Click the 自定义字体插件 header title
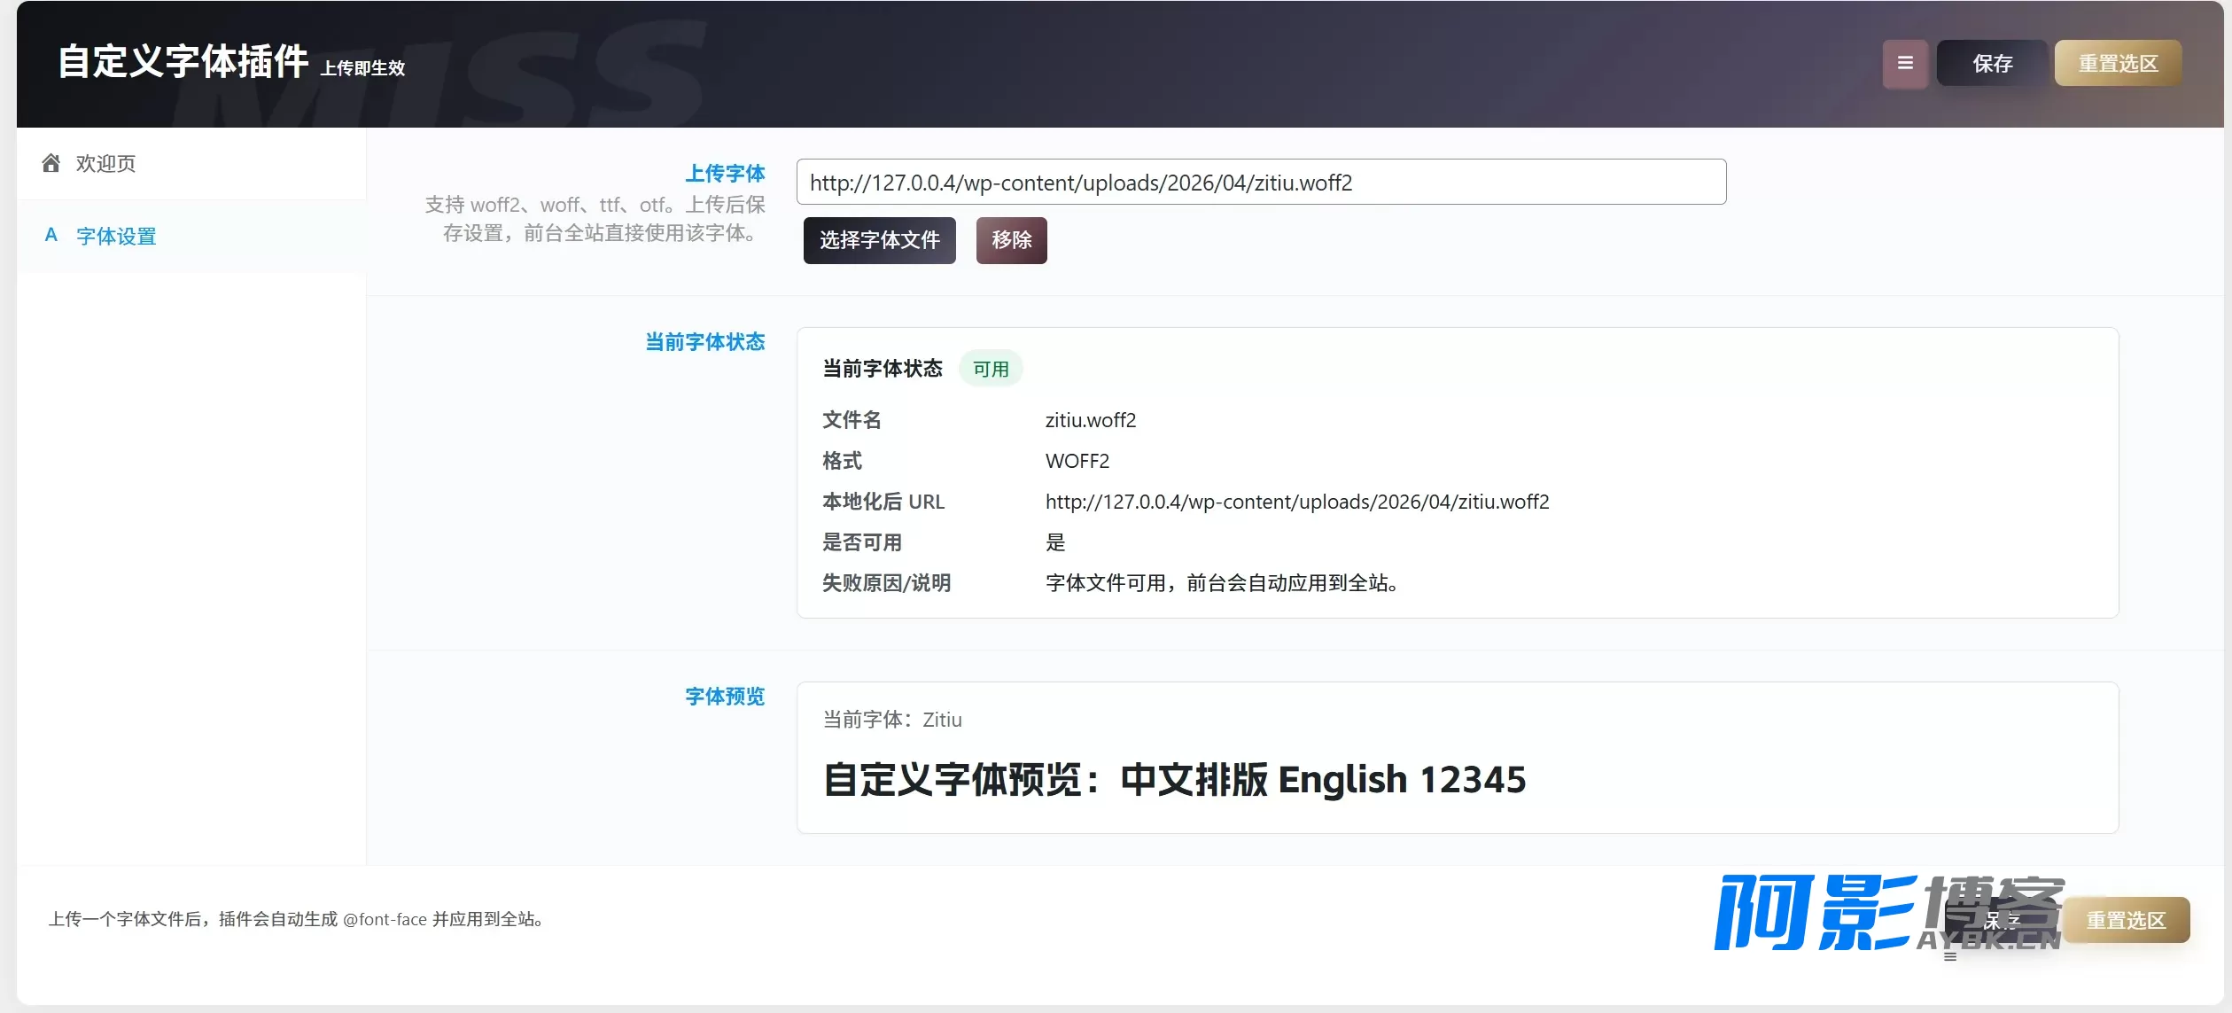The height and width of the screenshot is (1013, 2232). click(183, 62)
